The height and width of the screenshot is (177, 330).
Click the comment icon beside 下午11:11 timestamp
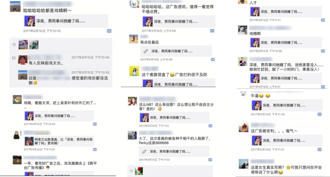[323, 20]
